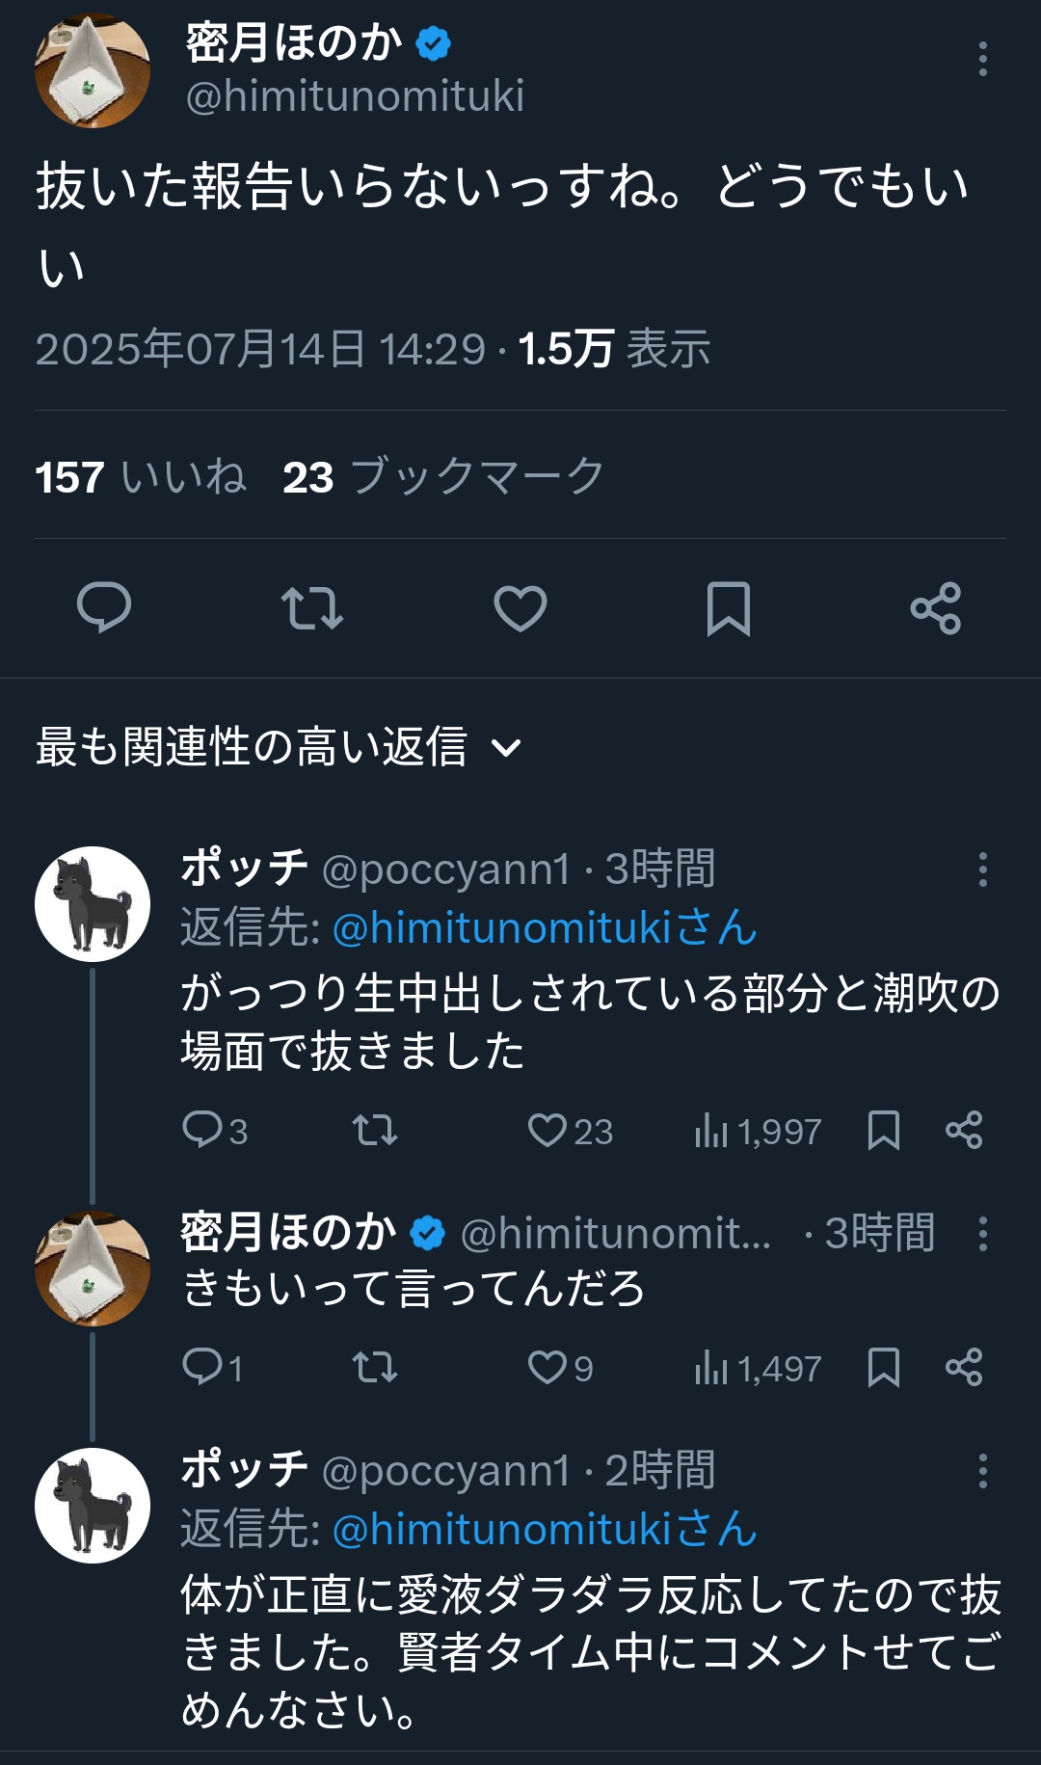Viewport: 1041px width, 1765px height.
Task: Share the main post
Action: click(935, 608)
